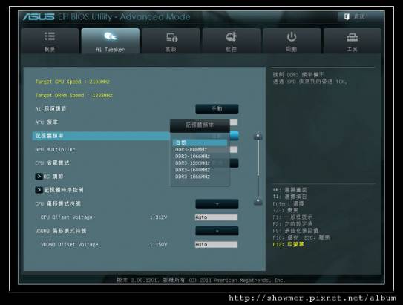This screenshot has width=403, height=305.
Task: Select DDR3-1866MHz from the popup list
Action: [200, 177]
